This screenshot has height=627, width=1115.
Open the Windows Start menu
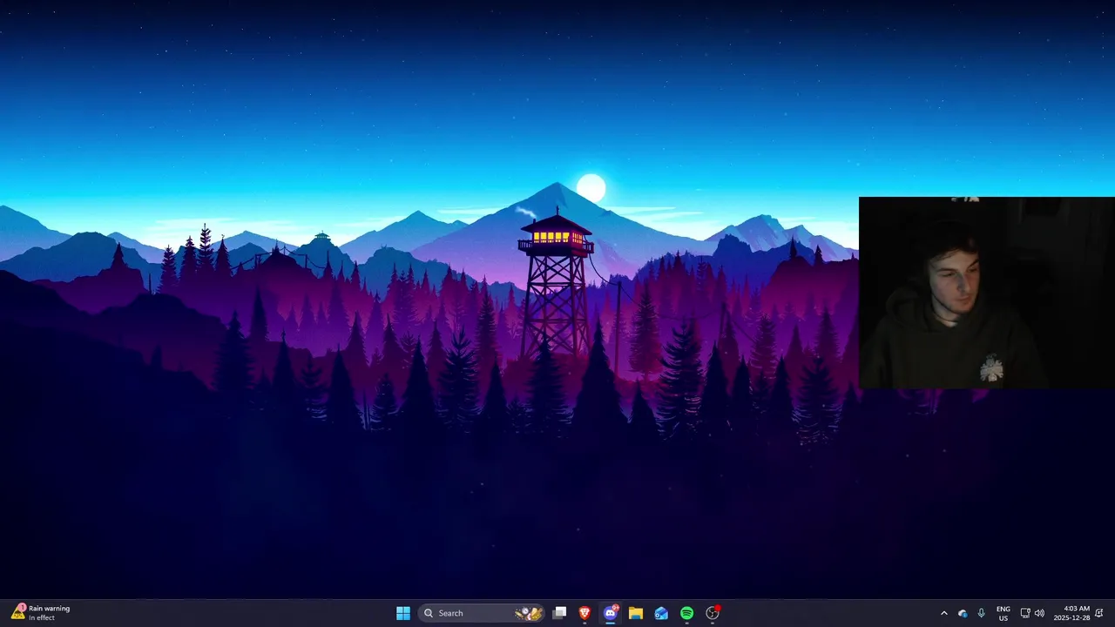pyautogui.click(x=402, y=613)
